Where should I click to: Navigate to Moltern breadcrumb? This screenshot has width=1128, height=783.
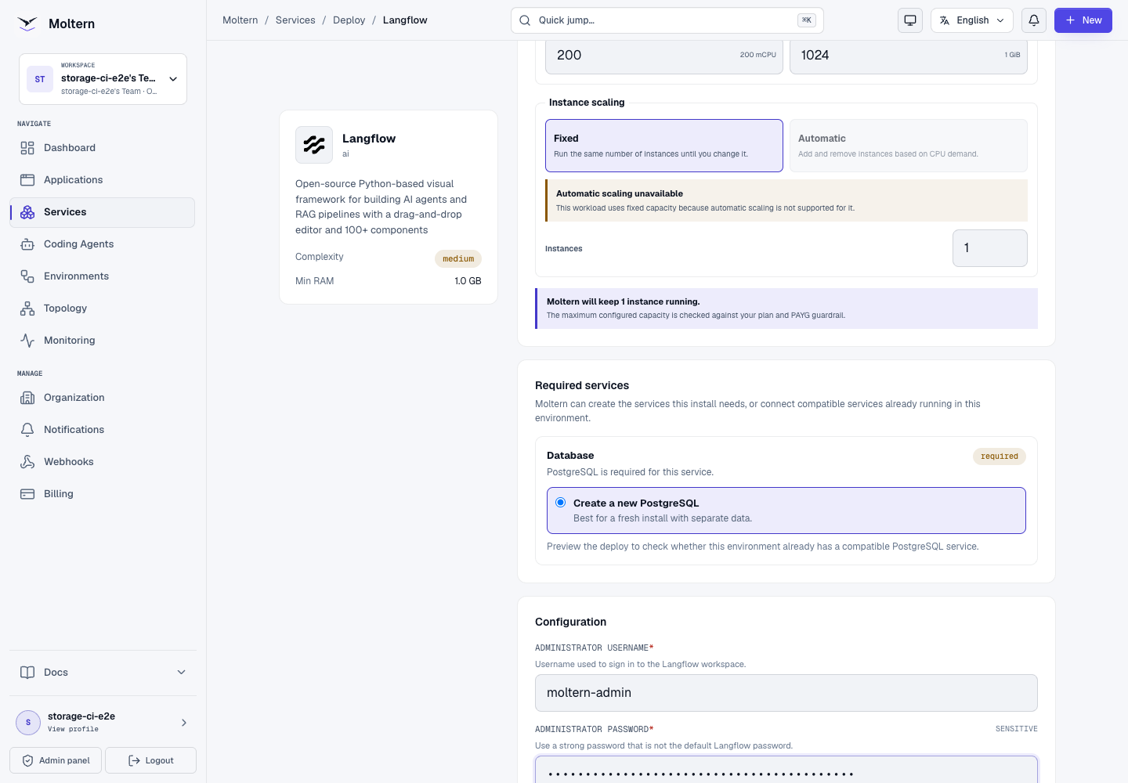pos(240,20)
